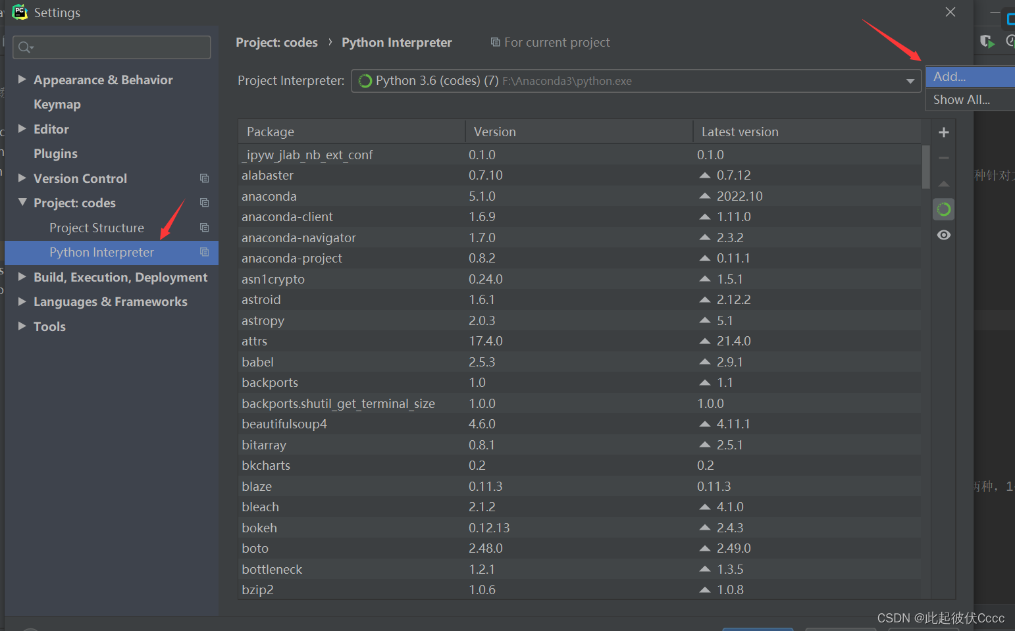Sort by the Package column header
The width and height of the screenshot is (1015, 631).
[351, 132]
